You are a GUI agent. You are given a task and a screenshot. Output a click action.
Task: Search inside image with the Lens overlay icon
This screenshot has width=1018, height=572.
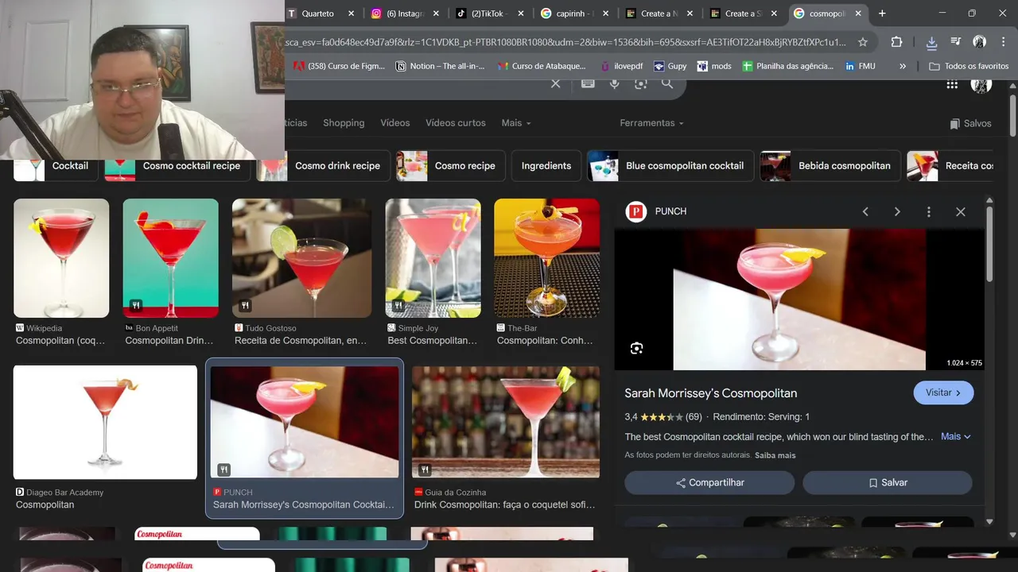[636, 348]
